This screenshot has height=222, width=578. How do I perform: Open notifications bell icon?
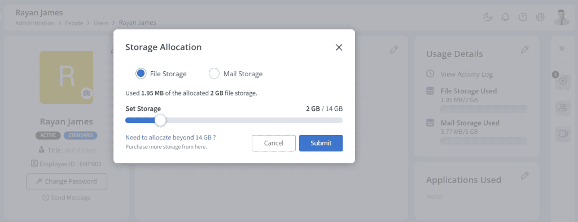[x=505, y=18]
